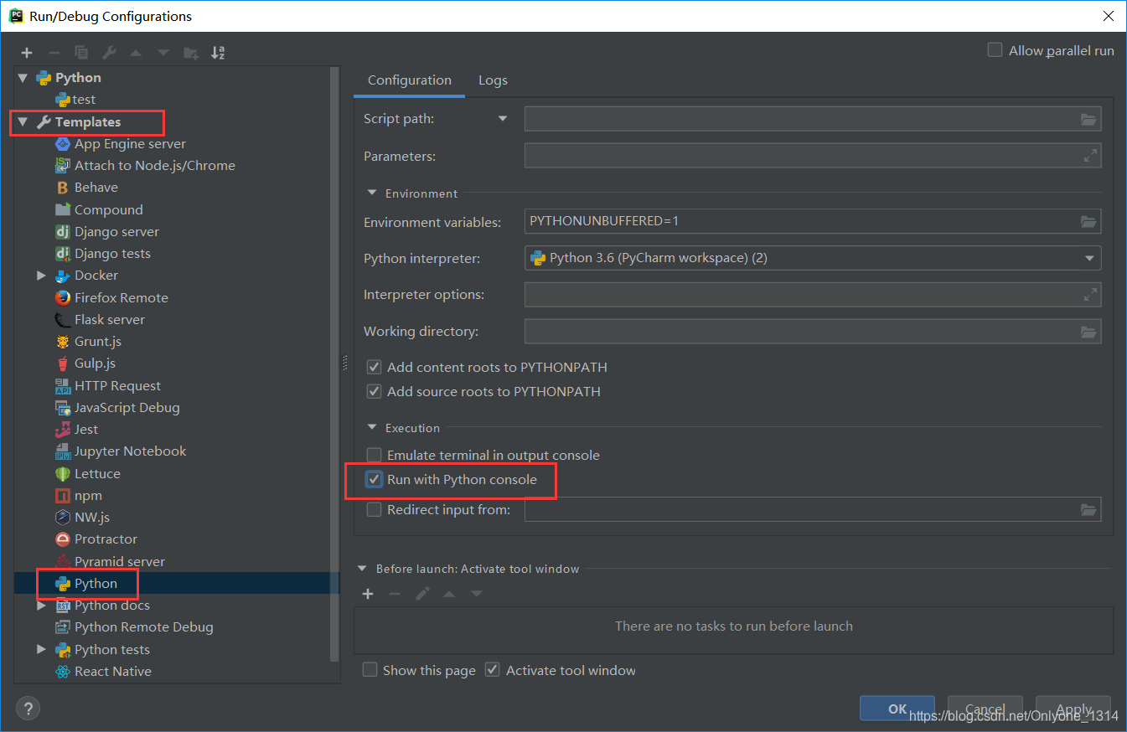Click the Copy Configuration icon

pos(81,53)
